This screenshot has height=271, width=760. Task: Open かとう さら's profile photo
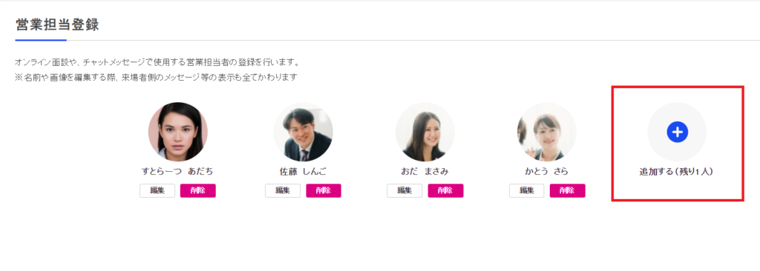[x=547, y=132]
